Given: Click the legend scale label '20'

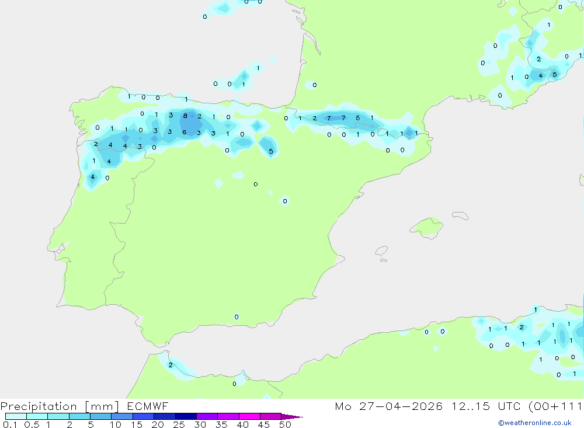Looking at the screenshot, I should [x=158, y=424].
